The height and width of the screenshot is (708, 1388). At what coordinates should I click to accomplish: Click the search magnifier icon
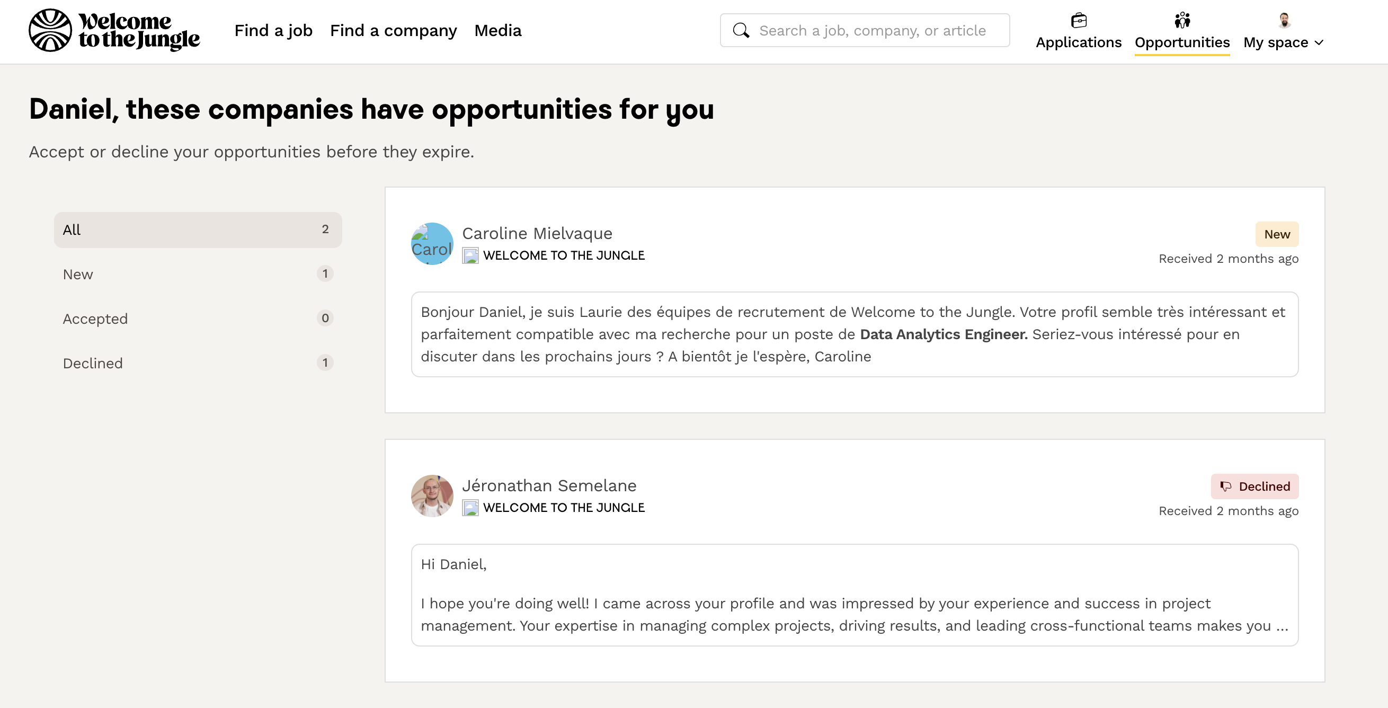click(741, 30)
